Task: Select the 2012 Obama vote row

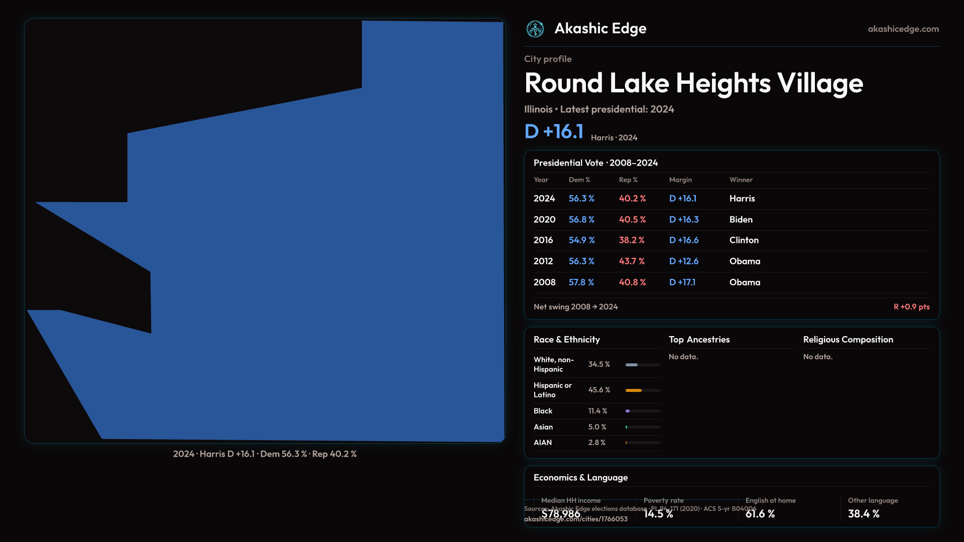Action: (x=731, y=261)
